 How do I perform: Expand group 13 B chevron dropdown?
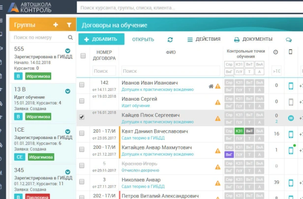(x=68, y=90)
